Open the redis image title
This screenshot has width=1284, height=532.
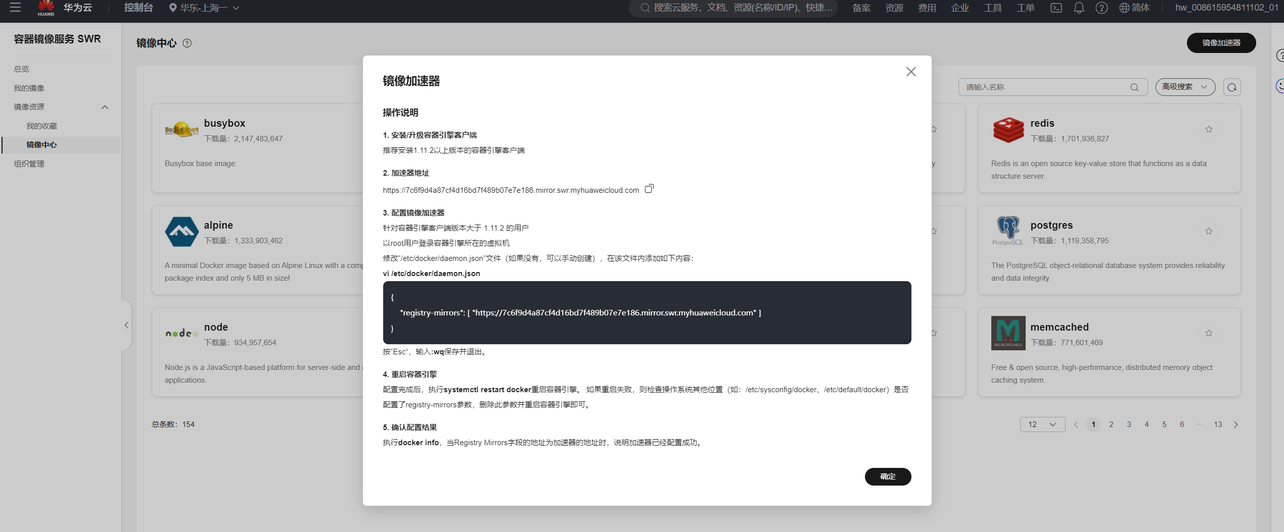coord(1042,123)
